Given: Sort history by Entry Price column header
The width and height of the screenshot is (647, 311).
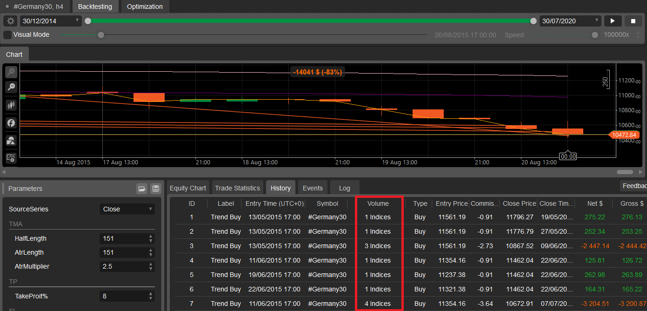Looking at the screenshot, I should point(452,203).
